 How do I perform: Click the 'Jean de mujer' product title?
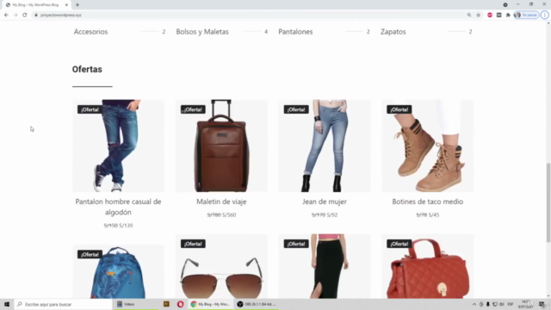point(325,201)
